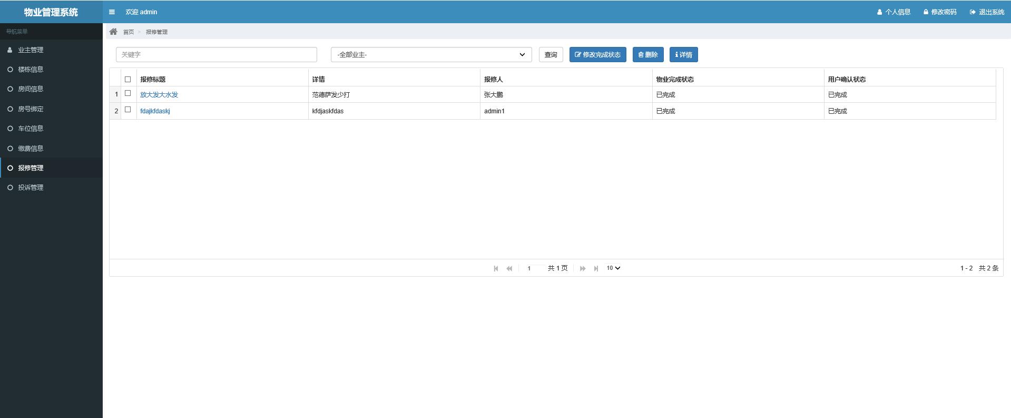Screen dimensions: 1011x418
Task: Click the 张大鹏 reporter cell
Action: (566, 95)
